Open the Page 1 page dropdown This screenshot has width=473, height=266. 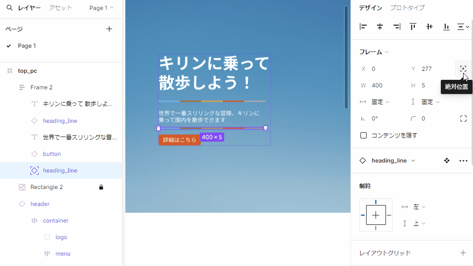102,8
